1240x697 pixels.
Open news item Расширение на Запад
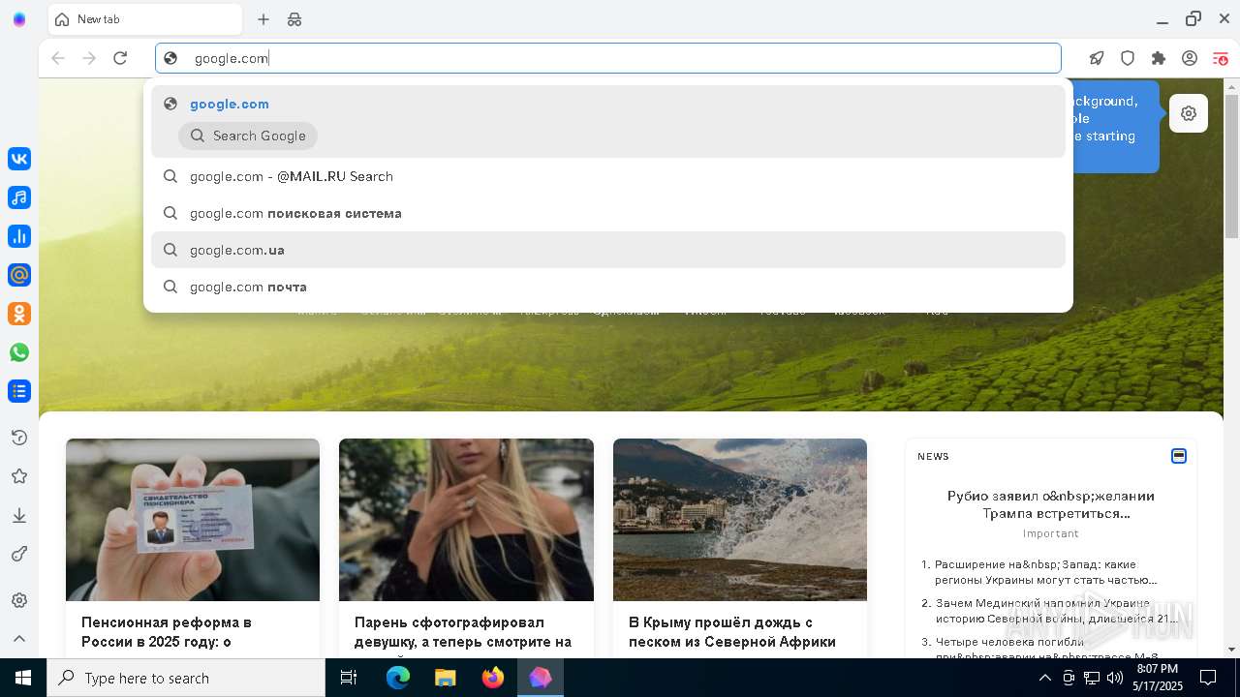(1046, 572)
